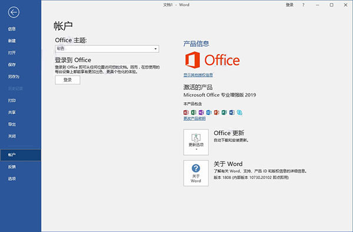Maximize the Word window
This screenshot has width=353, height=232.
(331, 5)
